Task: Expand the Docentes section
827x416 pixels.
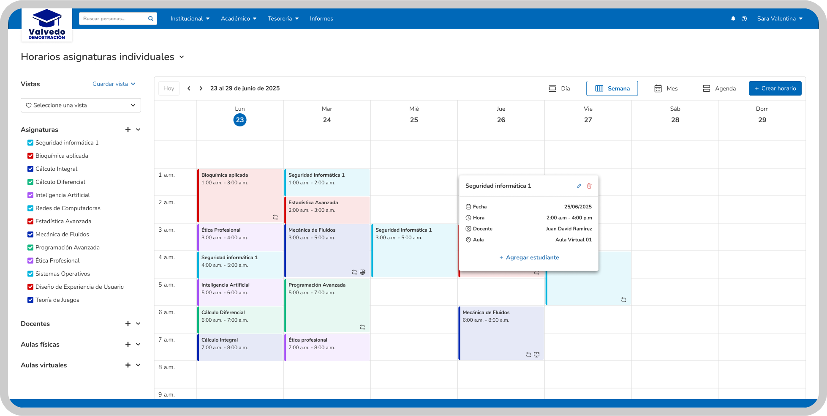Action: (138, 323)
